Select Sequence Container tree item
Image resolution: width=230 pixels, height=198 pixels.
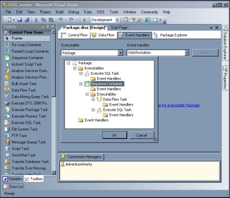(x=107, y=84)
